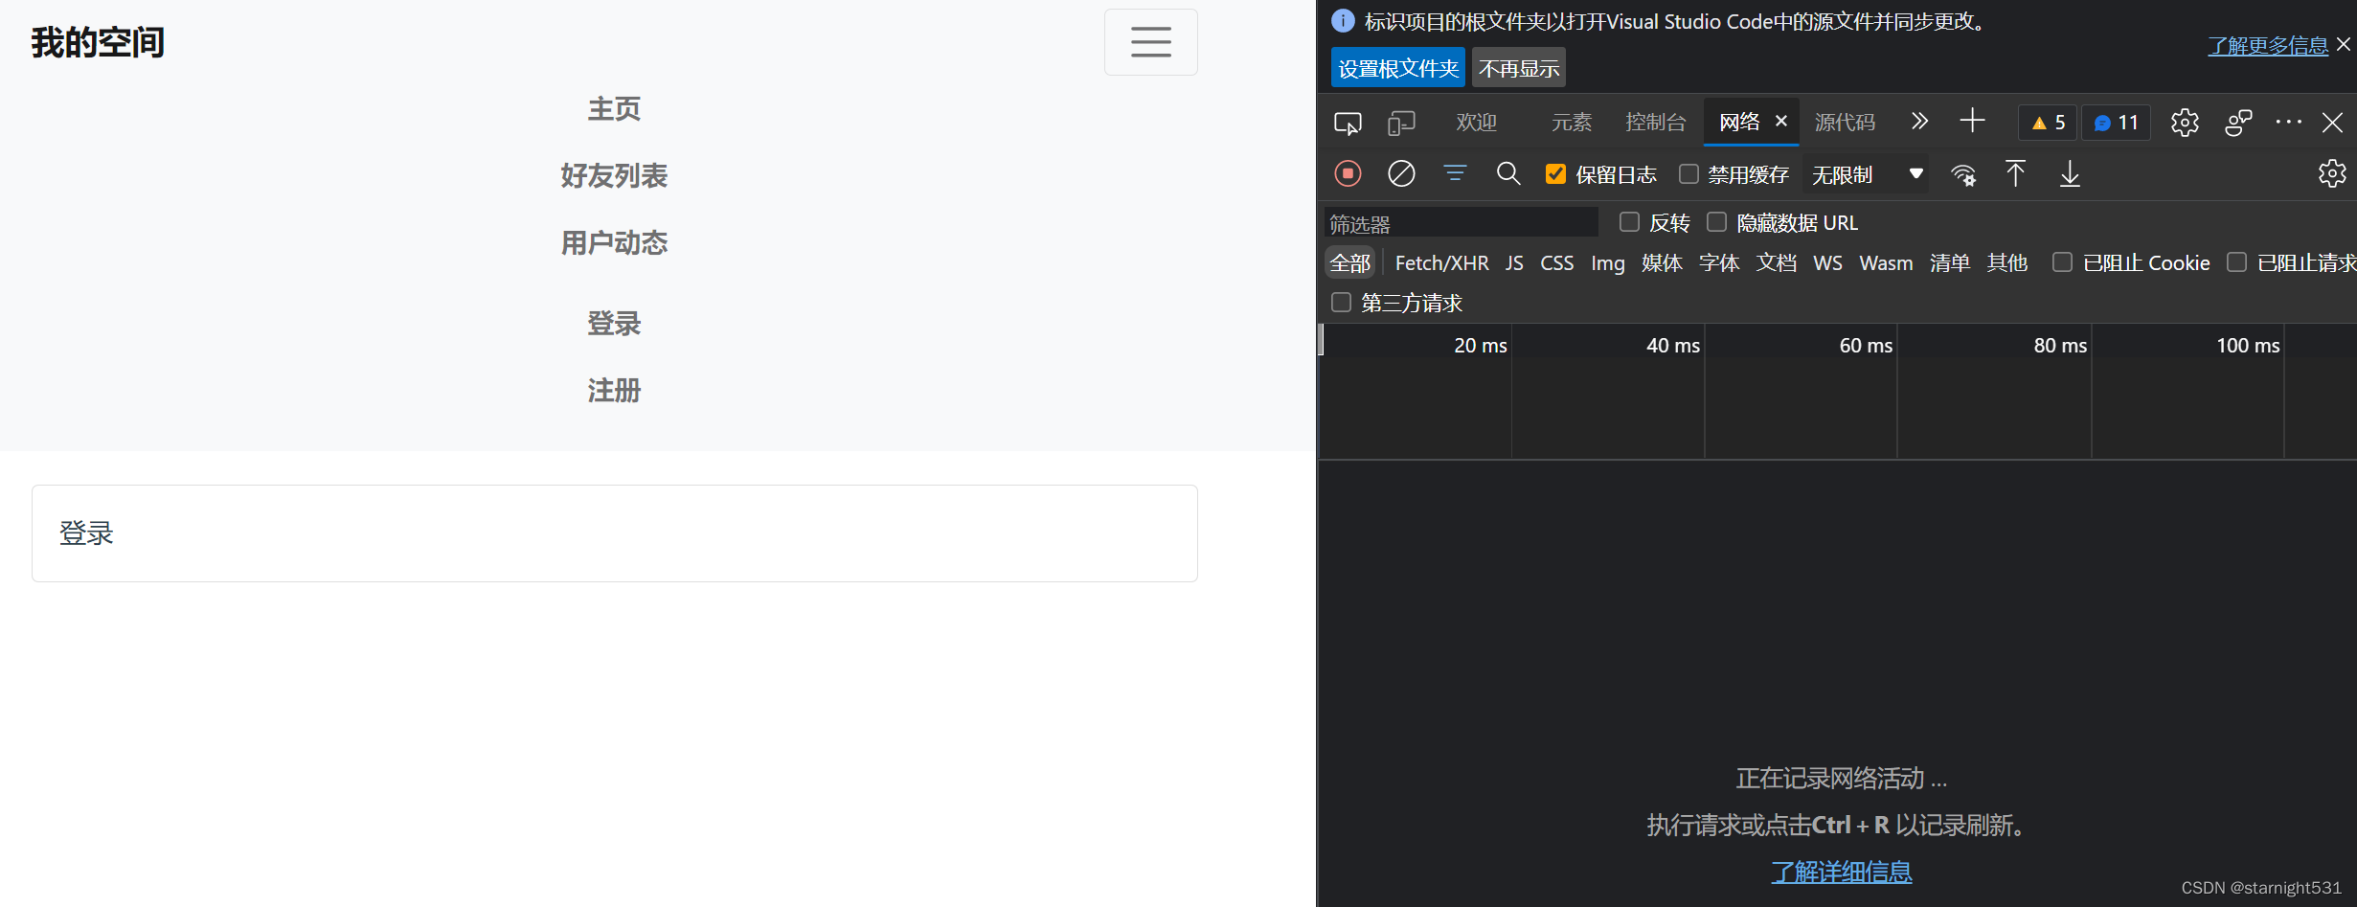Image resolution: width=2357 pixels, height=907 pixels.
Task: Open the 了解更多信息 link
Action: tap(2268, 45)
